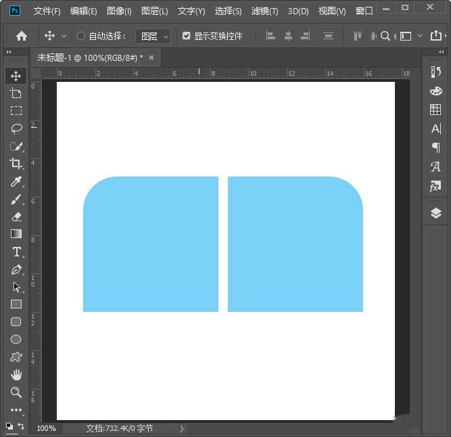Swap foreground and background colors
Viewport: 451px width, 437px height.
pyautogui.click(x=21, y=425)
